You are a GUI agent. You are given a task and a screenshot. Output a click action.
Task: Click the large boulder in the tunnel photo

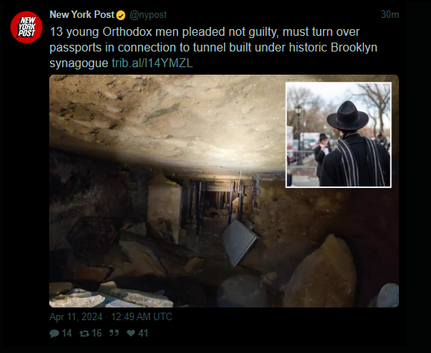point(320,271)
